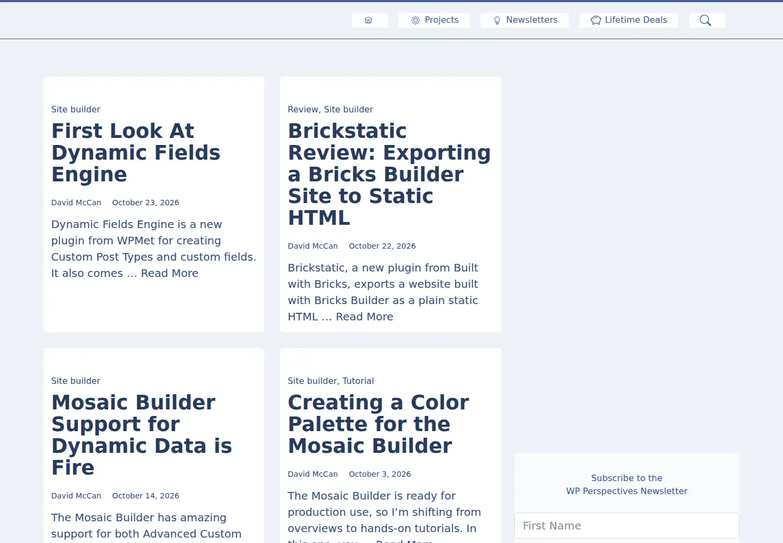Open the 'Brickstatic Review' article title
Screen dimensions: 783x543
(x=389, y=174)
